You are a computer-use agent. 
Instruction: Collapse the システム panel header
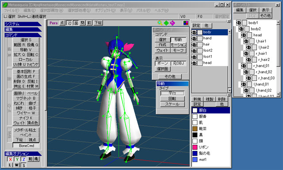23,24
